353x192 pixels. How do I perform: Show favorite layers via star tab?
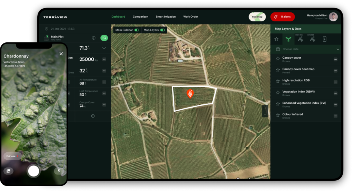pos(276,39)
